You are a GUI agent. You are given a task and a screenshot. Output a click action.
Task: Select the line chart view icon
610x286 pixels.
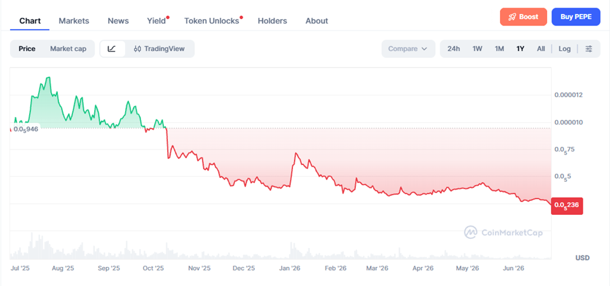point(112,49)
